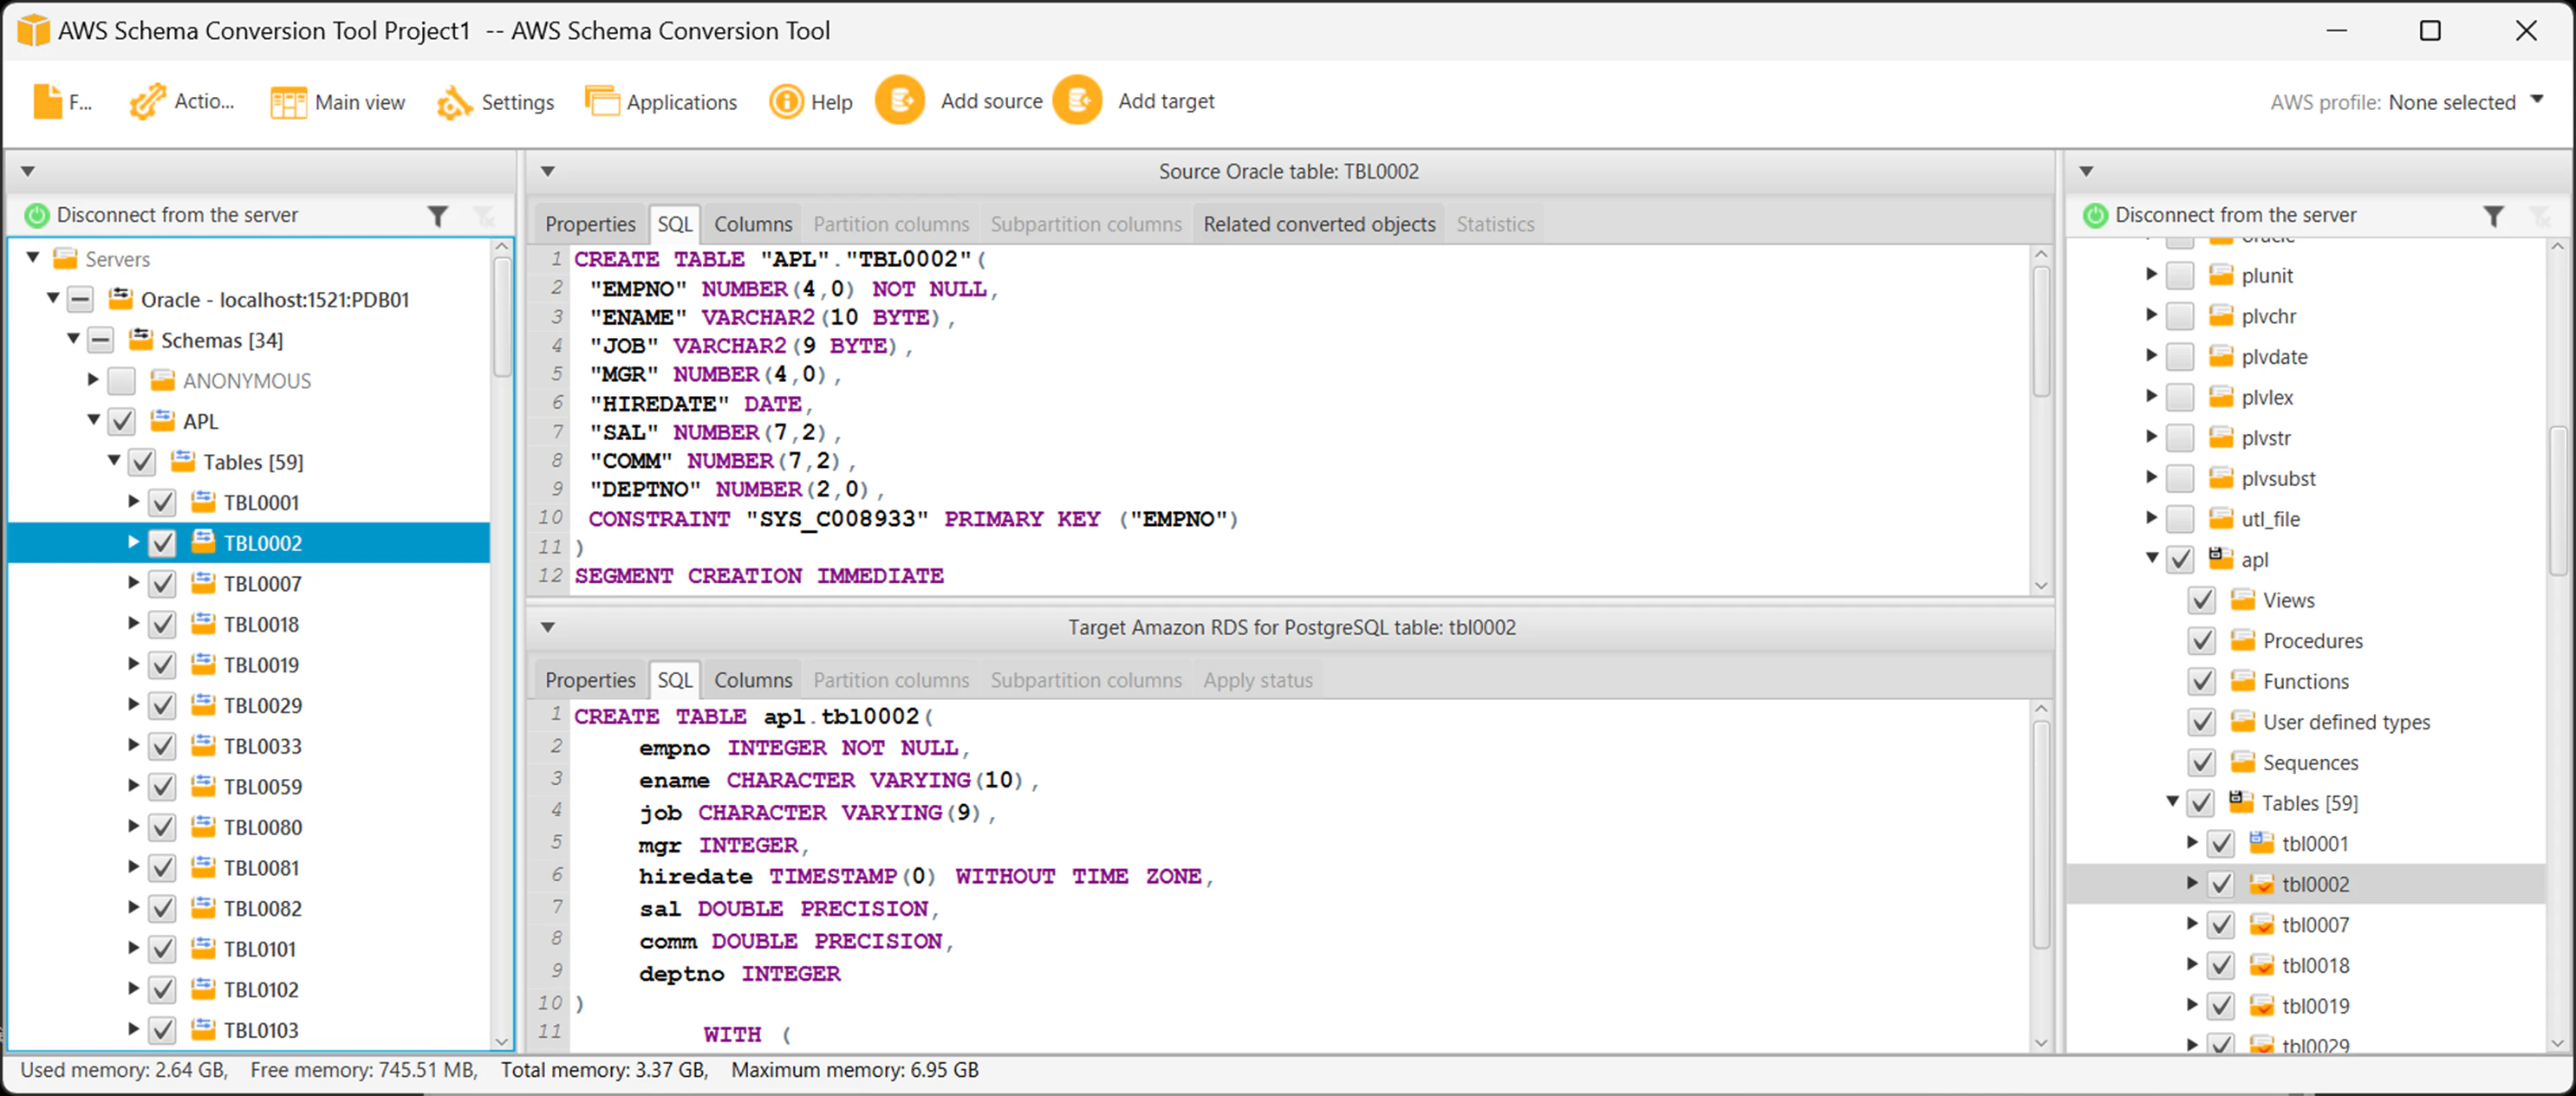Open the Related converted objects tab
The height and width of the screenshot is (1096, 2576).
pos(1319,224)
